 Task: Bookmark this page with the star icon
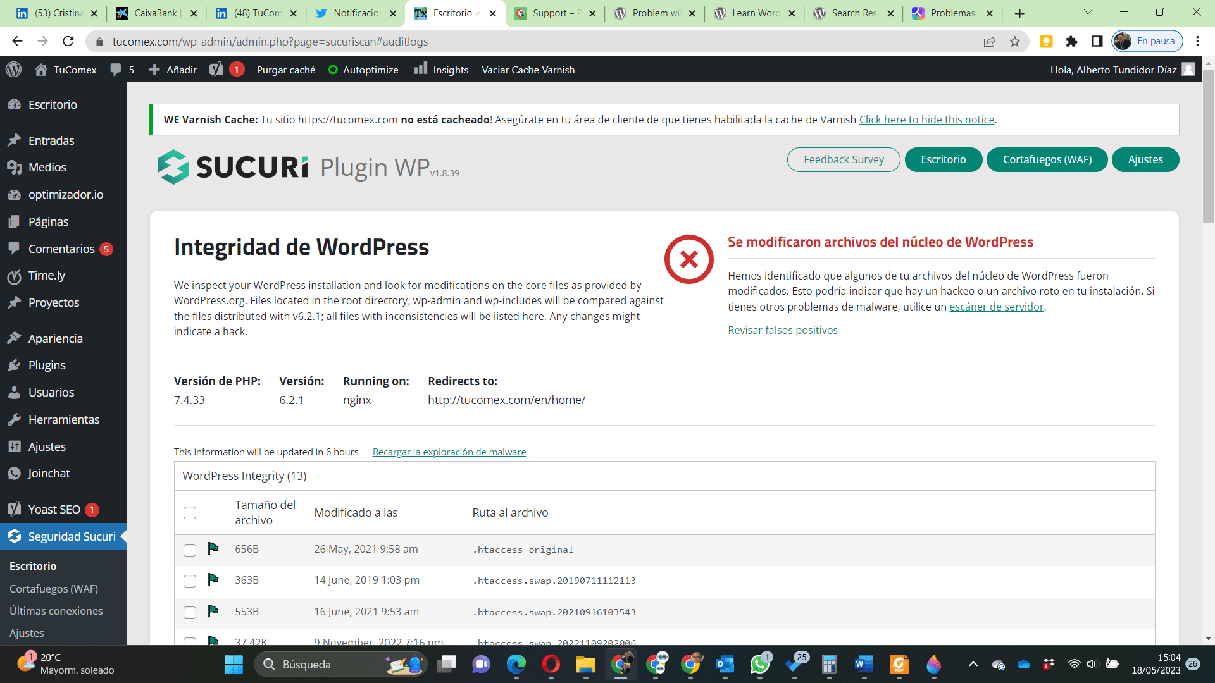(x=1015, y=41)
